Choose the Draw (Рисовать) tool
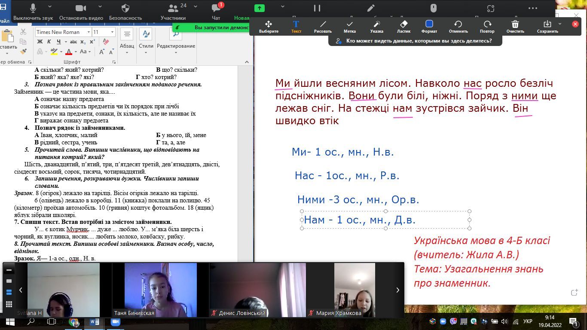 (323, 27)
